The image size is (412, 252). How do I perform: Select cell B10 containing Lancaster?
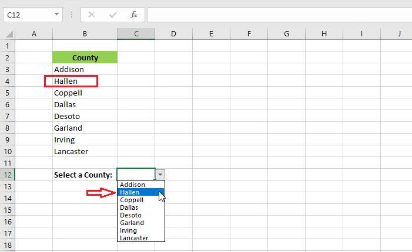pos(85,151)
